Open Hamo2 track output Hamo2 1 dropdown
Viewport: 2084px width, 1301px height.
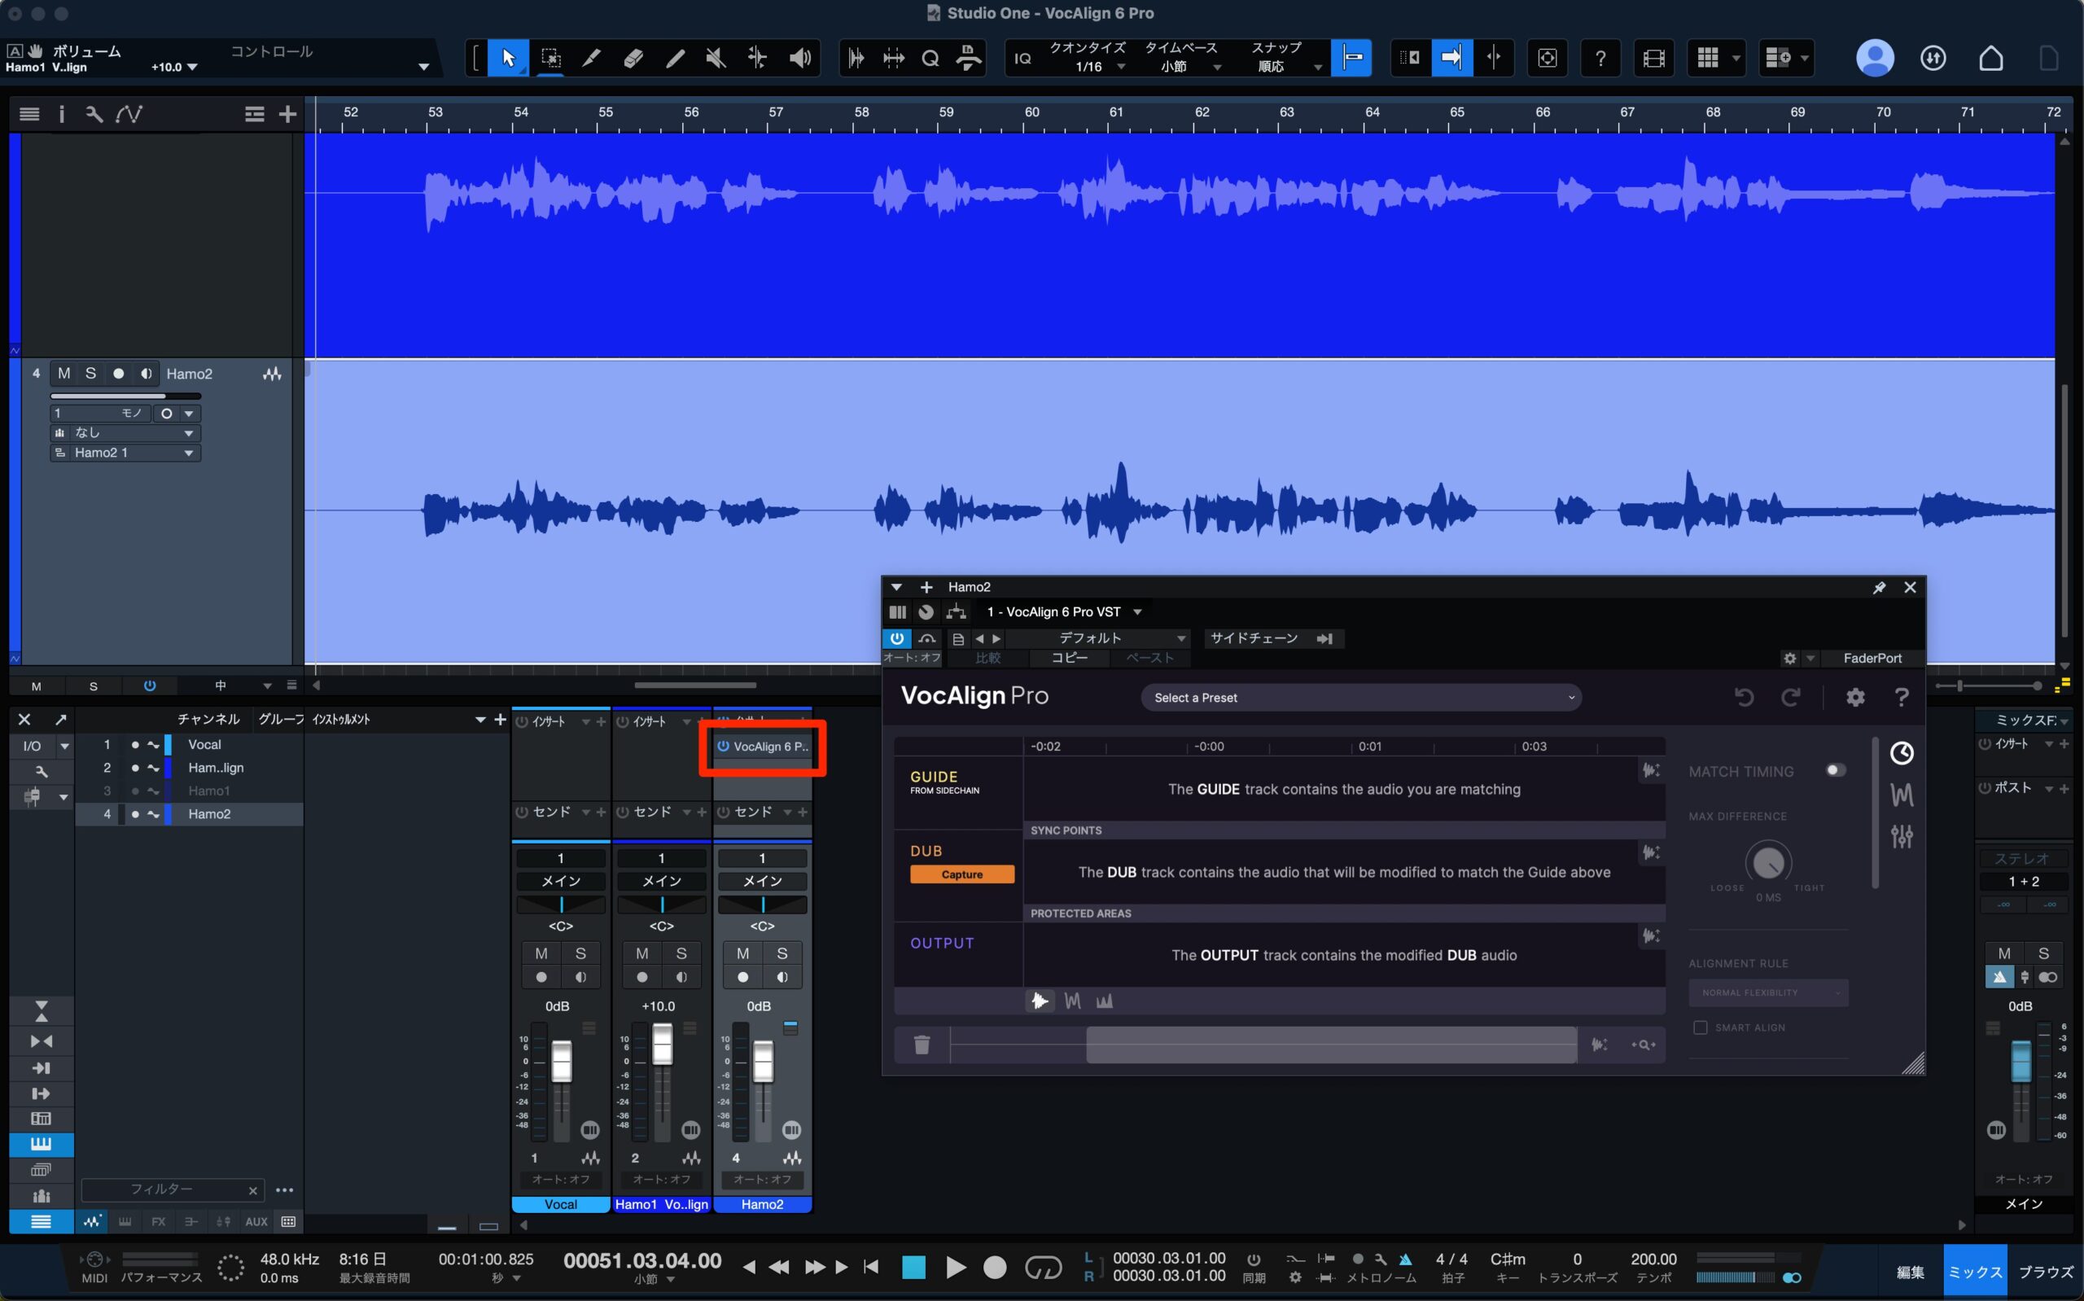tap(125, 453)
